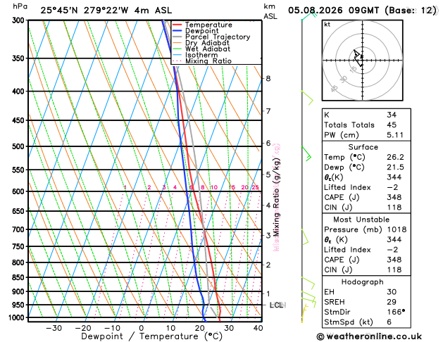Click the 850 hPa pressure label

pos(20,278)
